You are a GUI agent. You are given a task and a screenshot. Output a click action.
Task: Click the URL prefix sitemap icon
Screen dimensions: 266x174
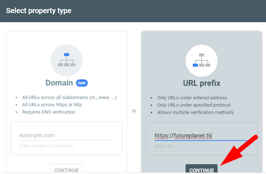click(x=202, y=61)
